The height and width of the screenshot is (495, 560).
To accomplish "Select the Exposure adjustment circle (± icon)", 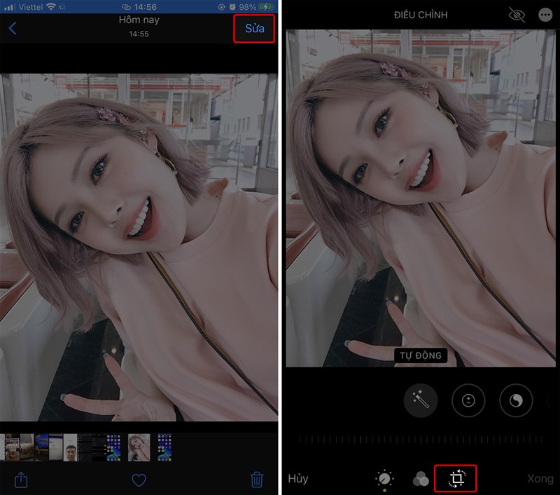I will point(468,400).
